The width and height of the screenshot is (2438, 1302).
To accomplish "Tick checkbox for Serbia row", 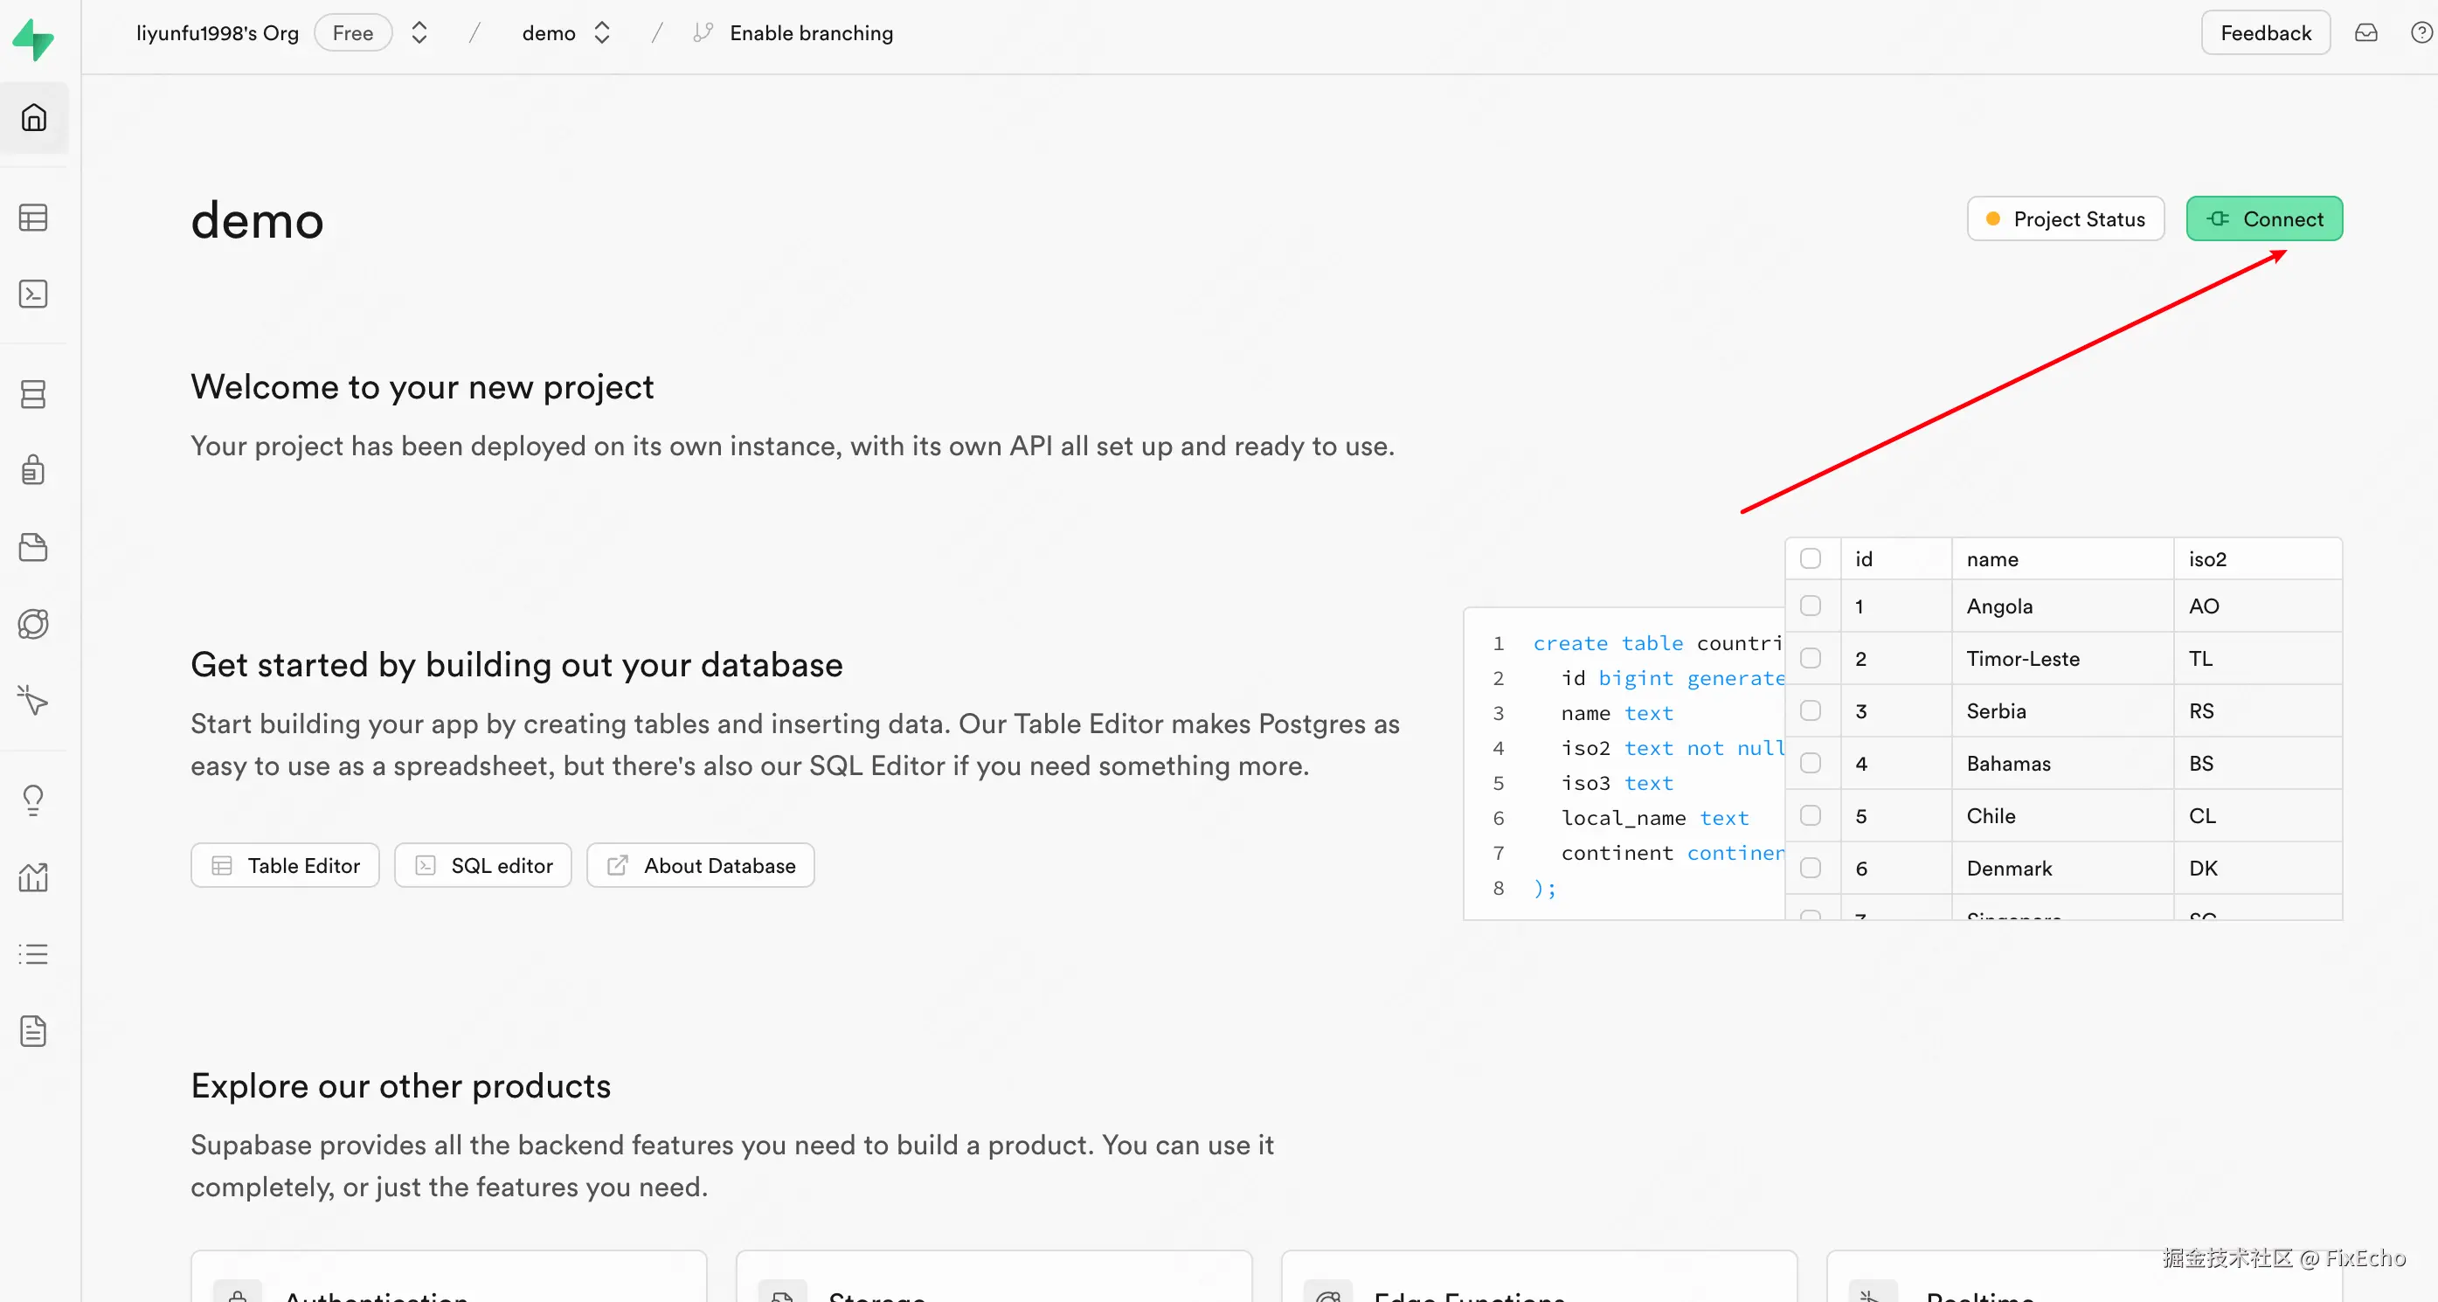I will coord(1810,710).
